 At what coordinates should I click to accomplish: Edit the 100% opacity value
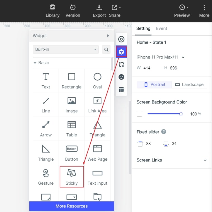[x=196, y=114]
